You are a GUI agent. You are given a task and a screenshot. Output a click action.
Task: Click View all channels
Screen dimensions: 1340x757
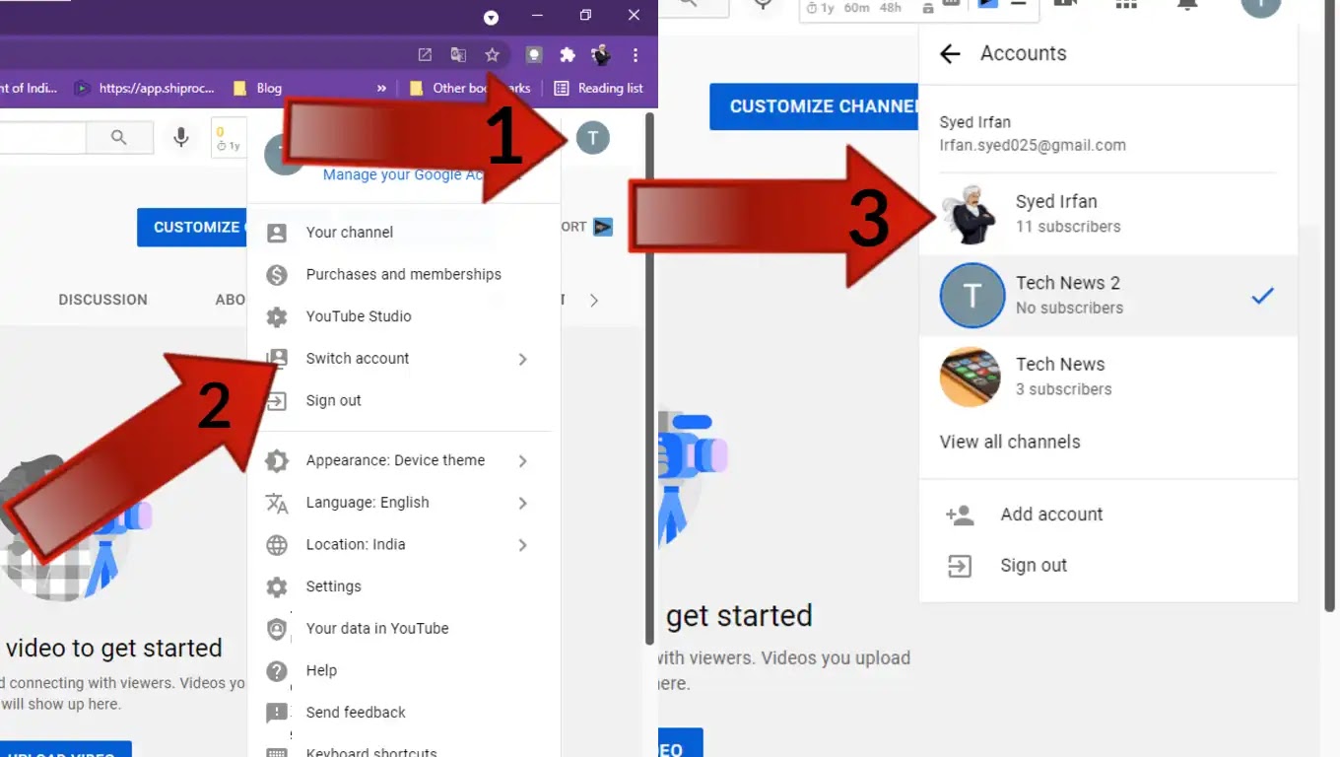(x=1010, y=443)
